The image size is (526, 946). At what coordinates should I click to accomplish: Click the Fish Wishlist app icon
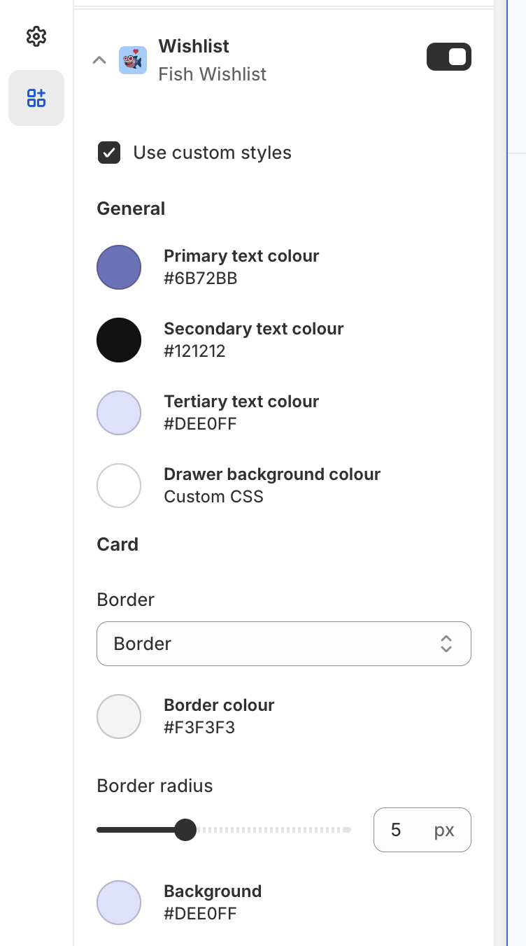tap(133, 60)
